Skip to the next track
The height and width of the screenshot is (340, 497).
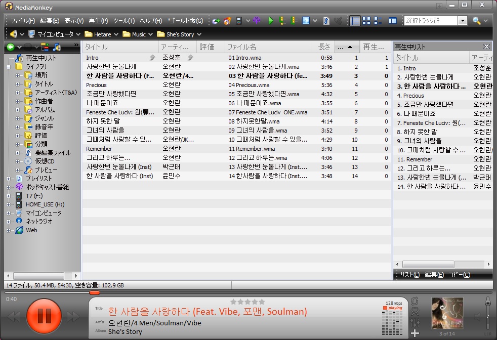[73, 316]
